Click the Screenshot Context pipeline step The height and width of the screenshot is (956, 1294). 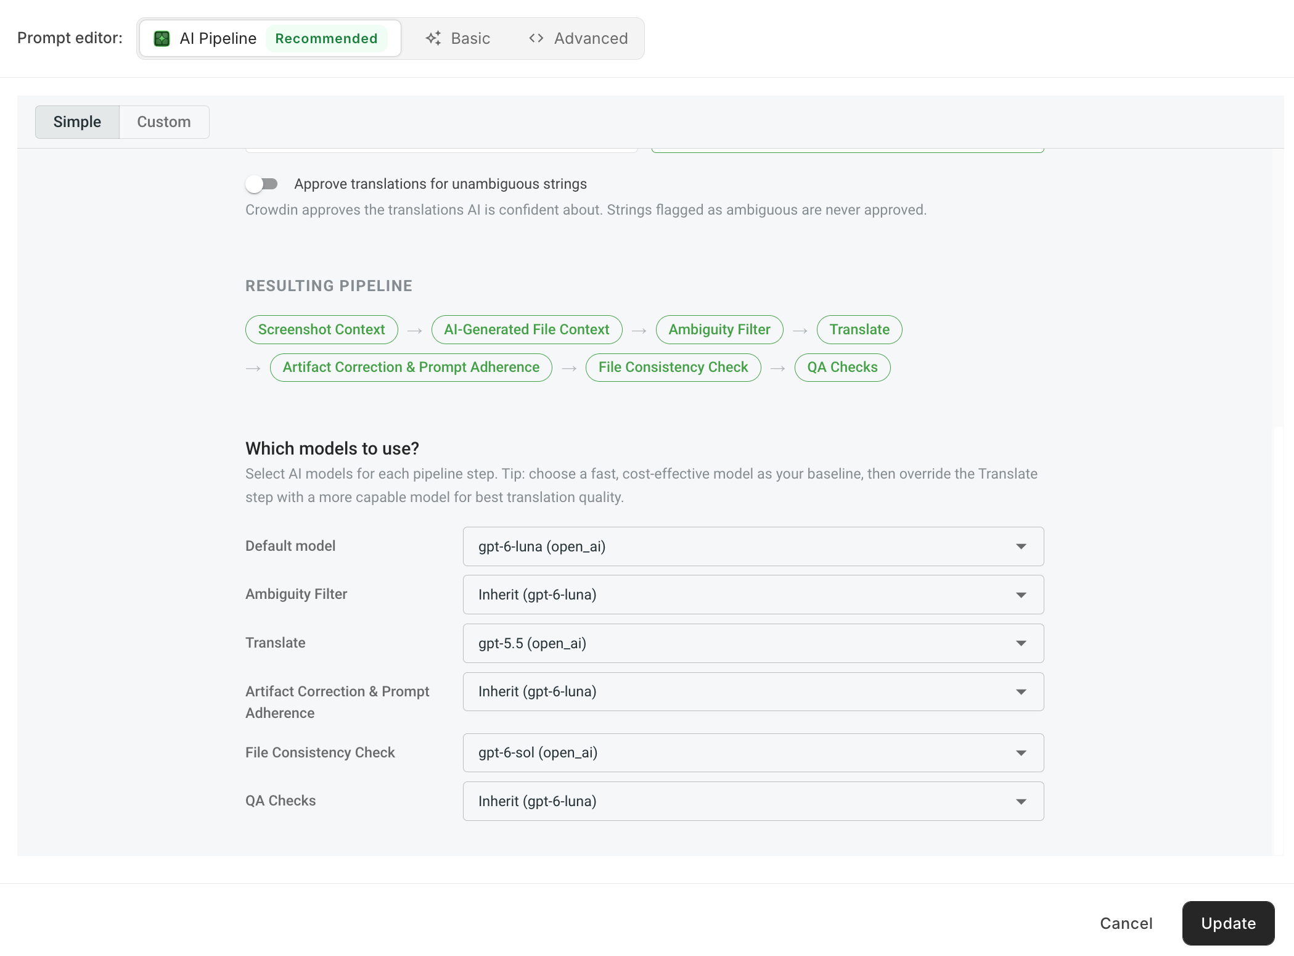coord(322,329)
